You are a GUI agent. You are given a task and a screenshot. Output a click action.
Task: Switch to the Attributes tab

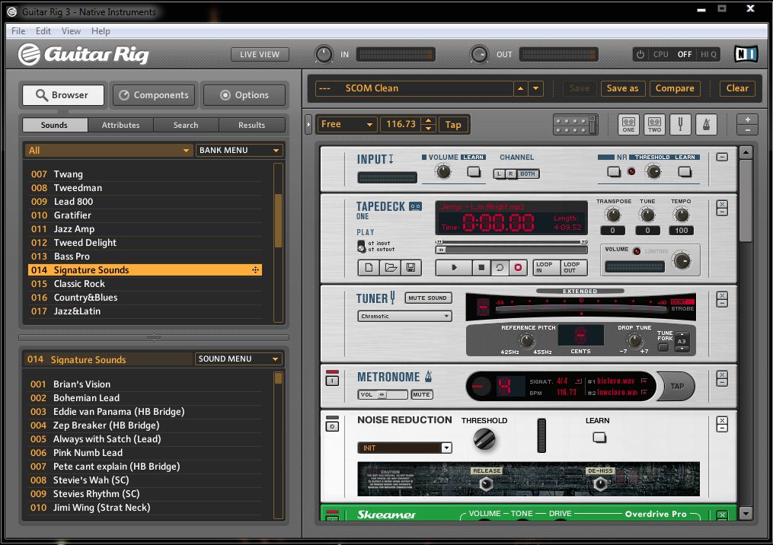click(120, 125)
